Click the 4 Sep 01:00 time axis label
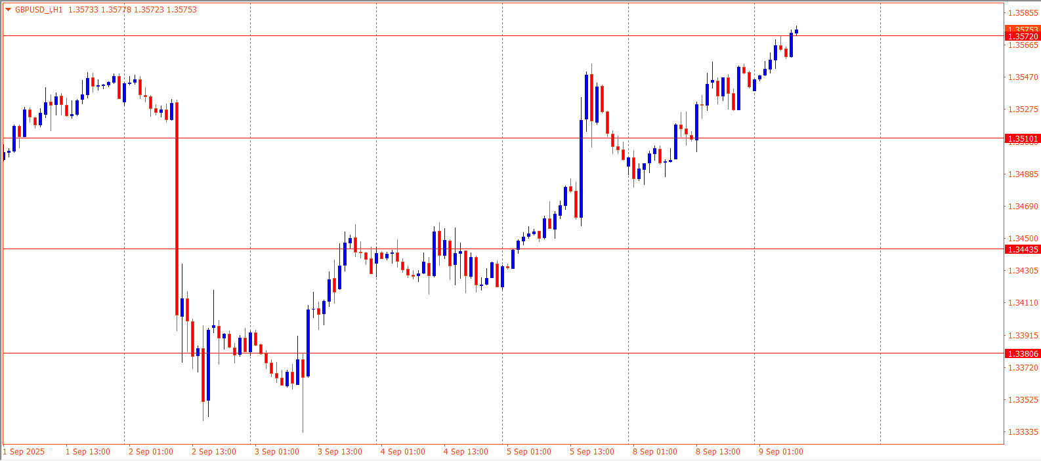Image resolution: width=1041 pixels, height=461 pixels. click(x=403, y=452)
